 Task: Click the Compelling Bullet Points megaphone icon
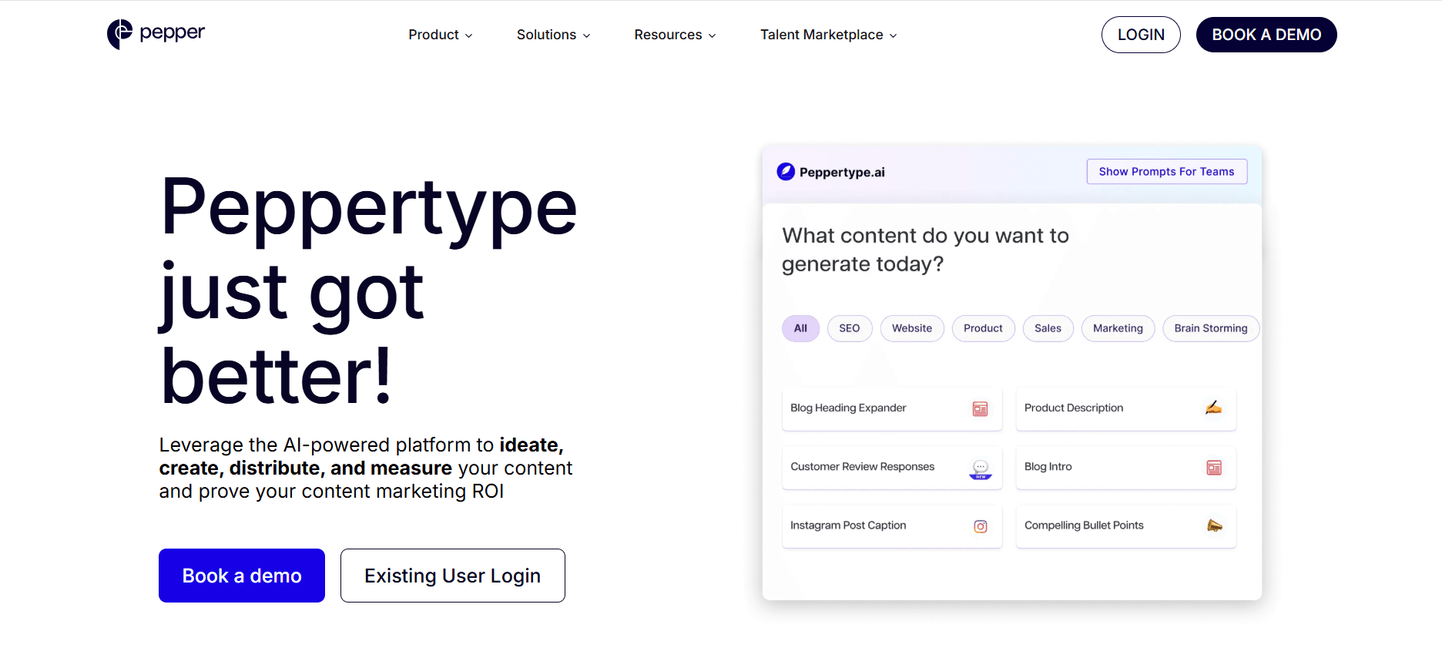pos(1214,526)
